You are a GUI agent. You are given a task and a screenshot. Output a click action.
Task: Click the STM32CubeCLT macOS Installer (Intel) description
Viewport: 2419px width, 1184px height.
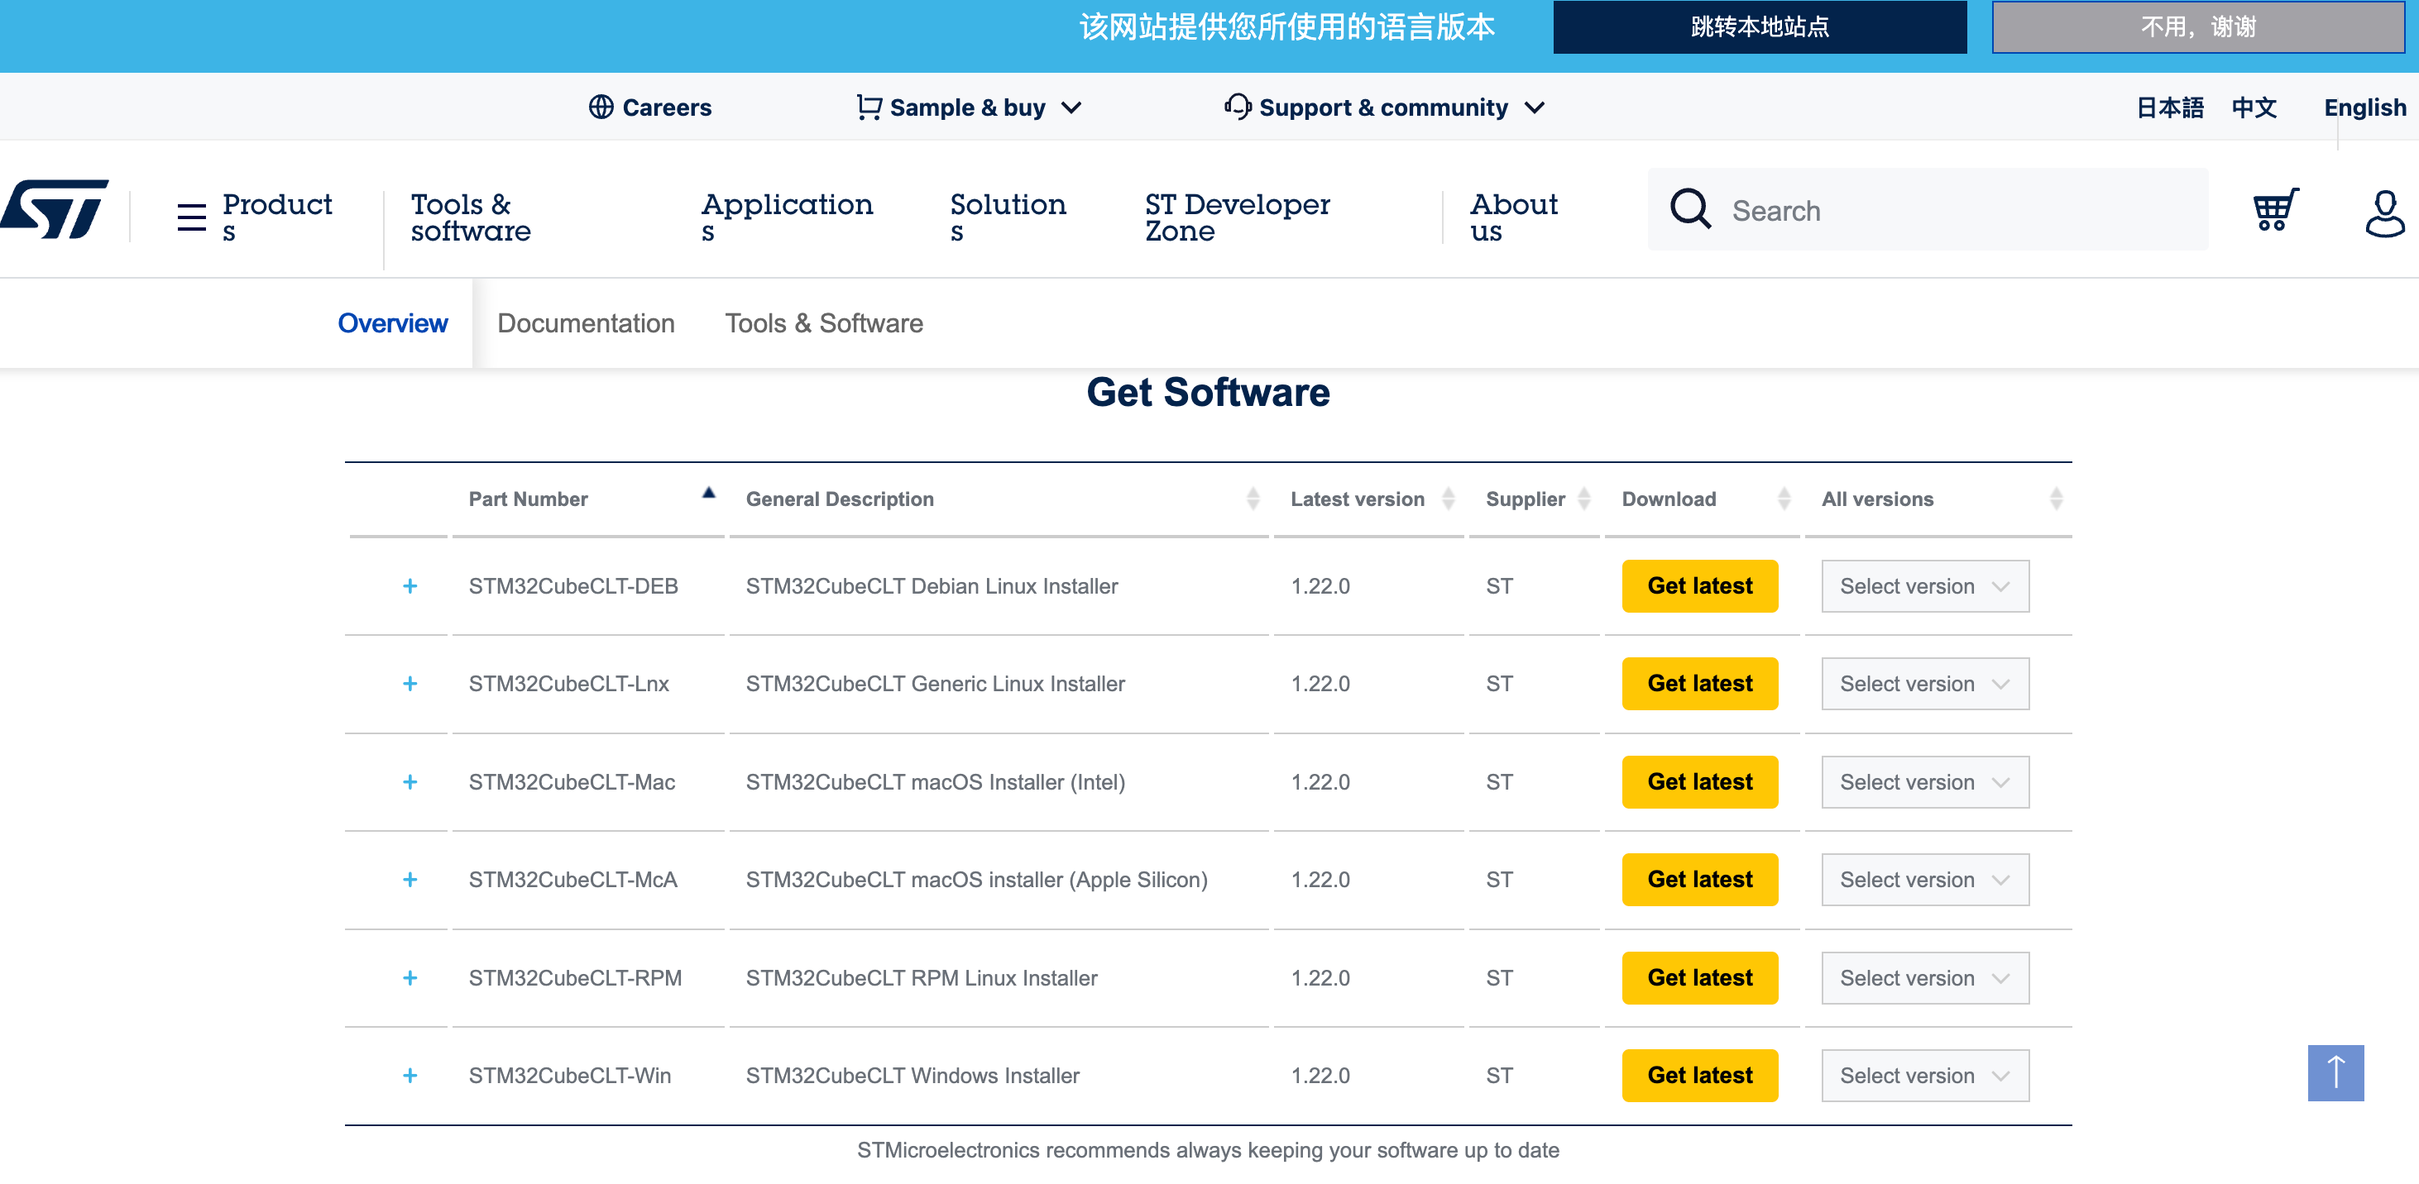[x=936, y=781]
